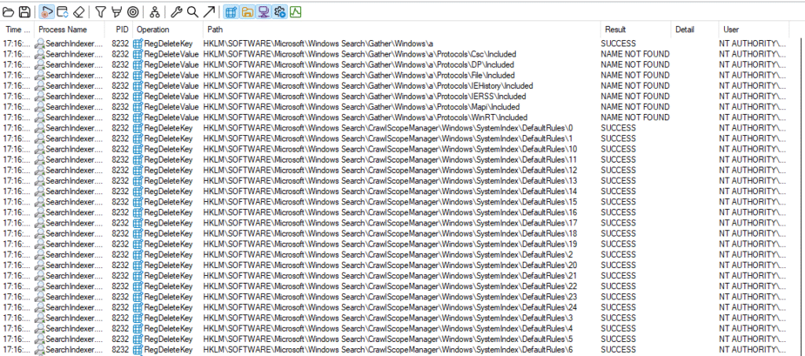Screen dimensions: 805x356
Task: Click the Find magnifier icon
Action: 192,12
